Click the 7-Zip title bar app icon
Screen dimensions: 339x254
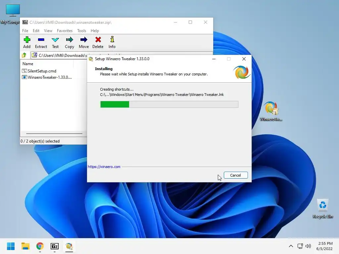click(x=25, y=22)
